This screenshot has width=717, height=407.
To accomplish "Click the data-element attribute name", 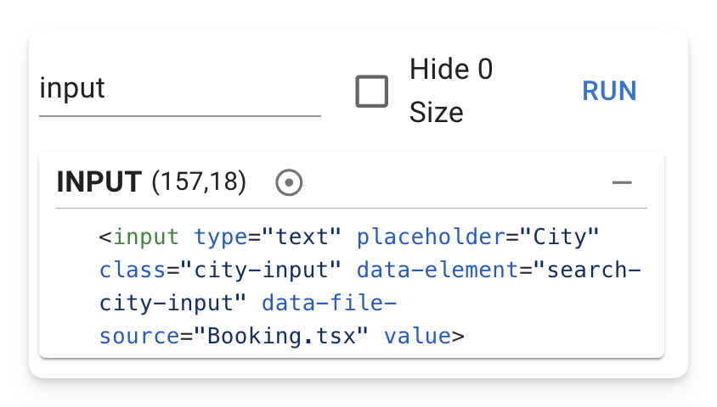I will (x=438, y=270).
